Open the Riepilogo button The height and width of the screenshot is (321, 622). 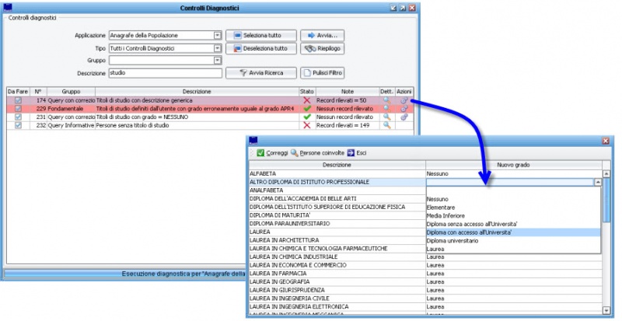pos(322,48)
